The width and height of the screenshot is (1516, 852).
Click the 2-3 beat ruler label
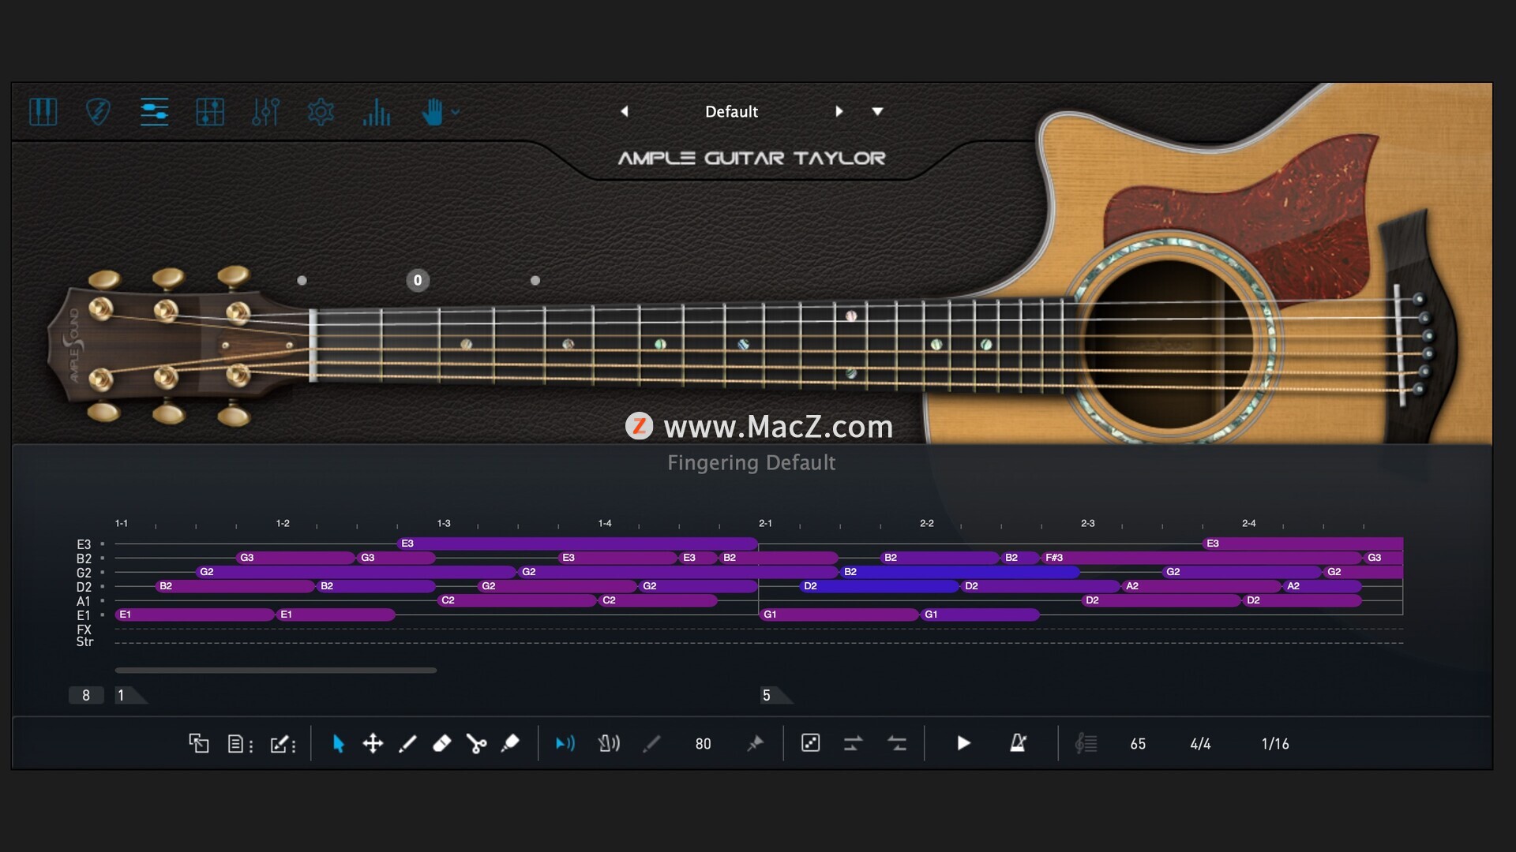1088,523
